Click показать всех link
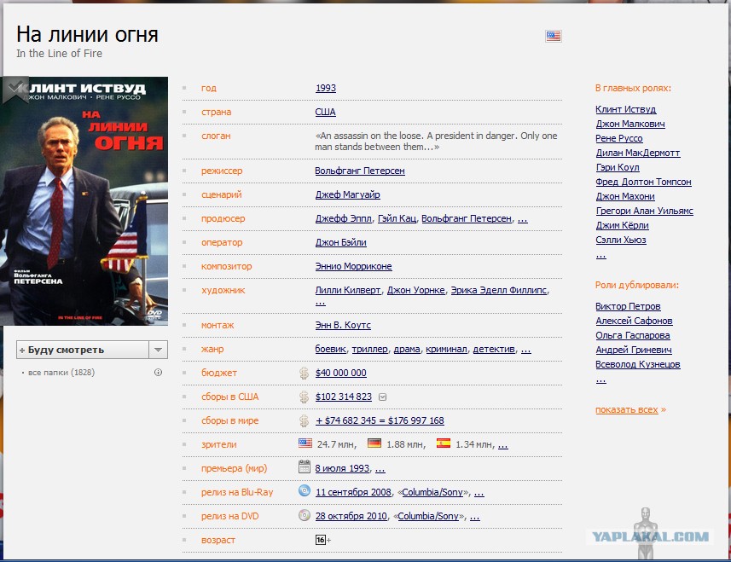The width and height of the screenshot is (731, 562). click(626, 409)
